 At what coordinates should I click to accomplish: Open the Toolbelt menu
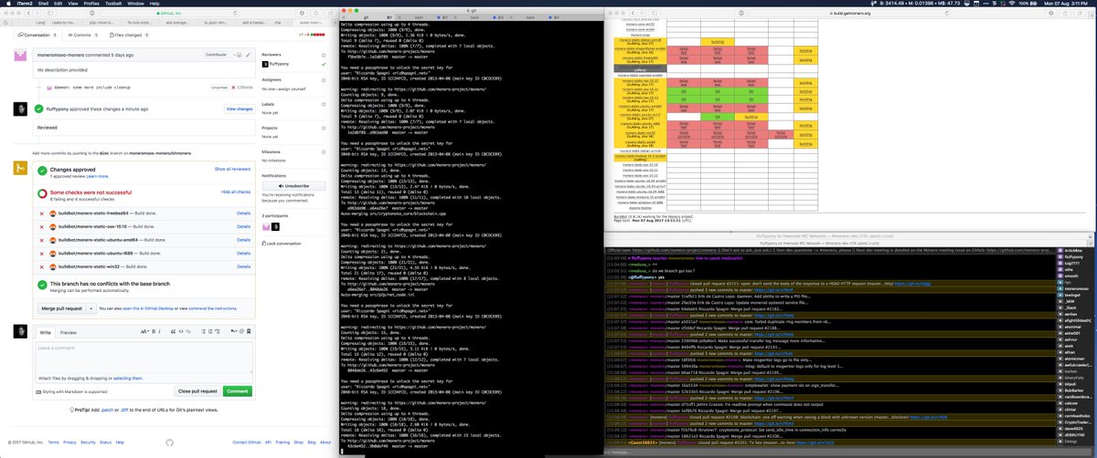click(x=113, y=4)
